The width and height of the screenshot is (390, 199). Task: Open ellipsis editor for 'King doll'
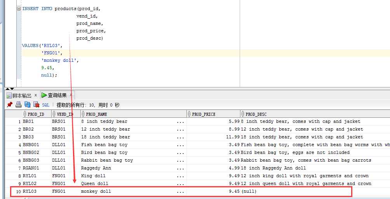point(180,176)
